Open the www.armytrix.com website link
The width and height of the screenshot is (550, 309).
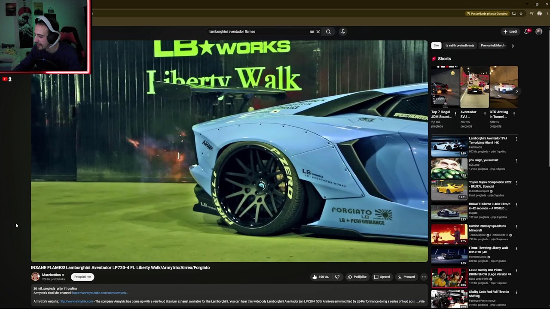pyautogui.click(x=76, y=301)
